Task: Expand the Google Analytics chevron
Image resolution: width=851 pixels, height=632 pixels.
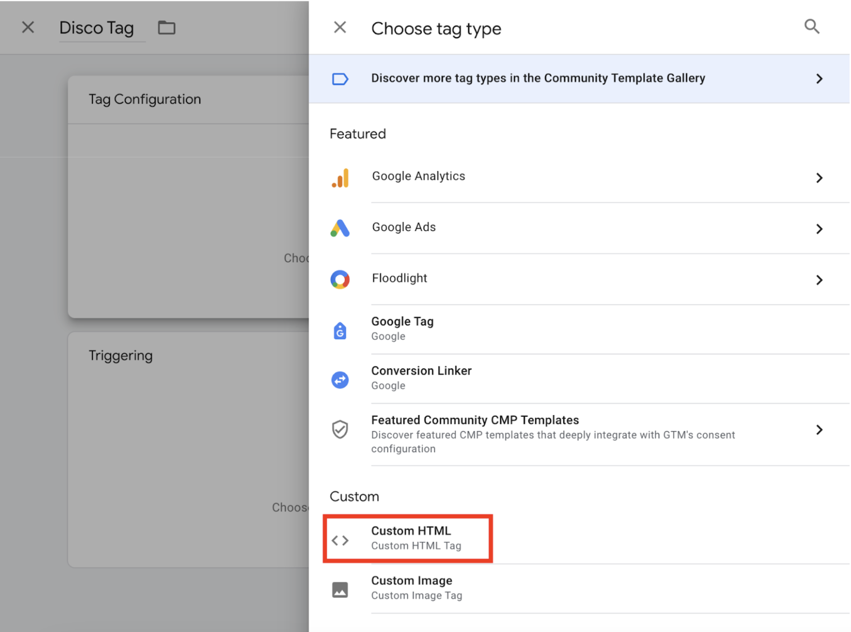Action: [819, 178]
